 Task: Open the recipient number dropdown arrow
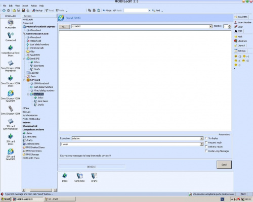(210, 26)
